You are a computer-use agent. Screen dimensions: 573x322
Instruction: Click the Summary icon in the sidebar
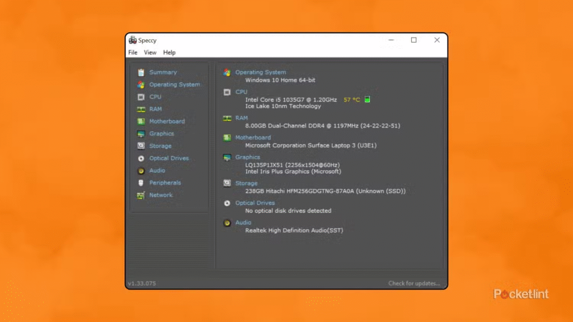coord(141,72)
